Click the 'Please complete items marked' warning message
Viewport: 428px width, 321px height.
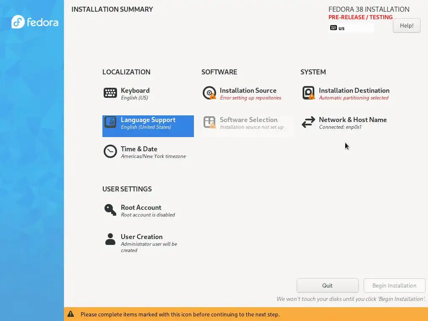click(180, 314)
